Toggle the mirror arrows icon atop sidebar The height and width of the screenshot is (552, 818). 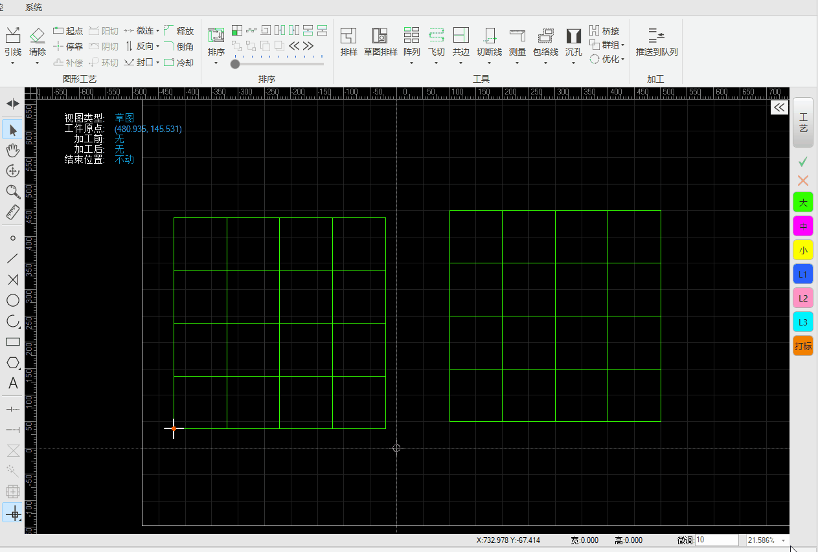pos(12,104)
